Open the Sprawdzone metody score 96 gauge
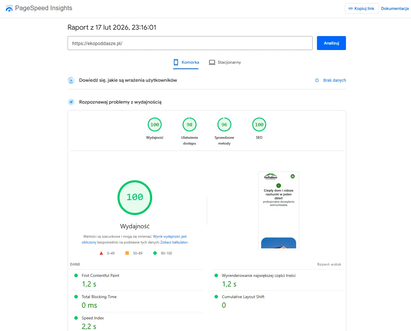The height and width of the screenshot is (331, 411). click(x=224, y=125)
